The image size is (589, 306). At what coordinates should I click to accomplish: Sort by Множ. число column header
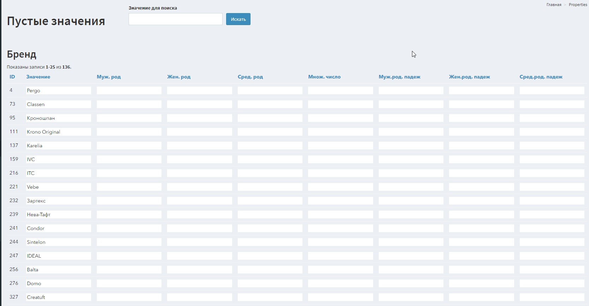click(324, 77)
